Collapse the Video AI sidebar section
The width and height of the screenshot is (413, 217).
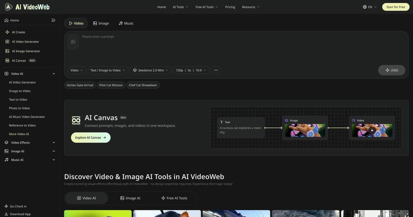[54, 74]
